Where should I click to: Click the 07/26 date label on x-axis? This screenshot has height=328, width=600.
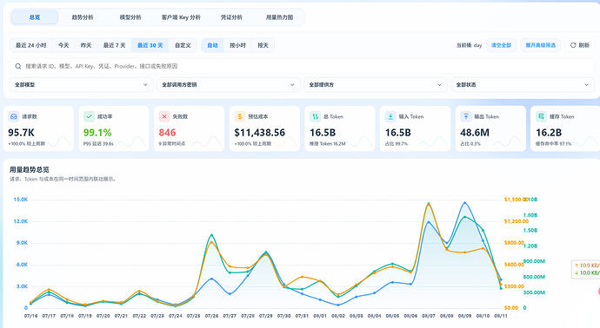(x=211, y=316)
